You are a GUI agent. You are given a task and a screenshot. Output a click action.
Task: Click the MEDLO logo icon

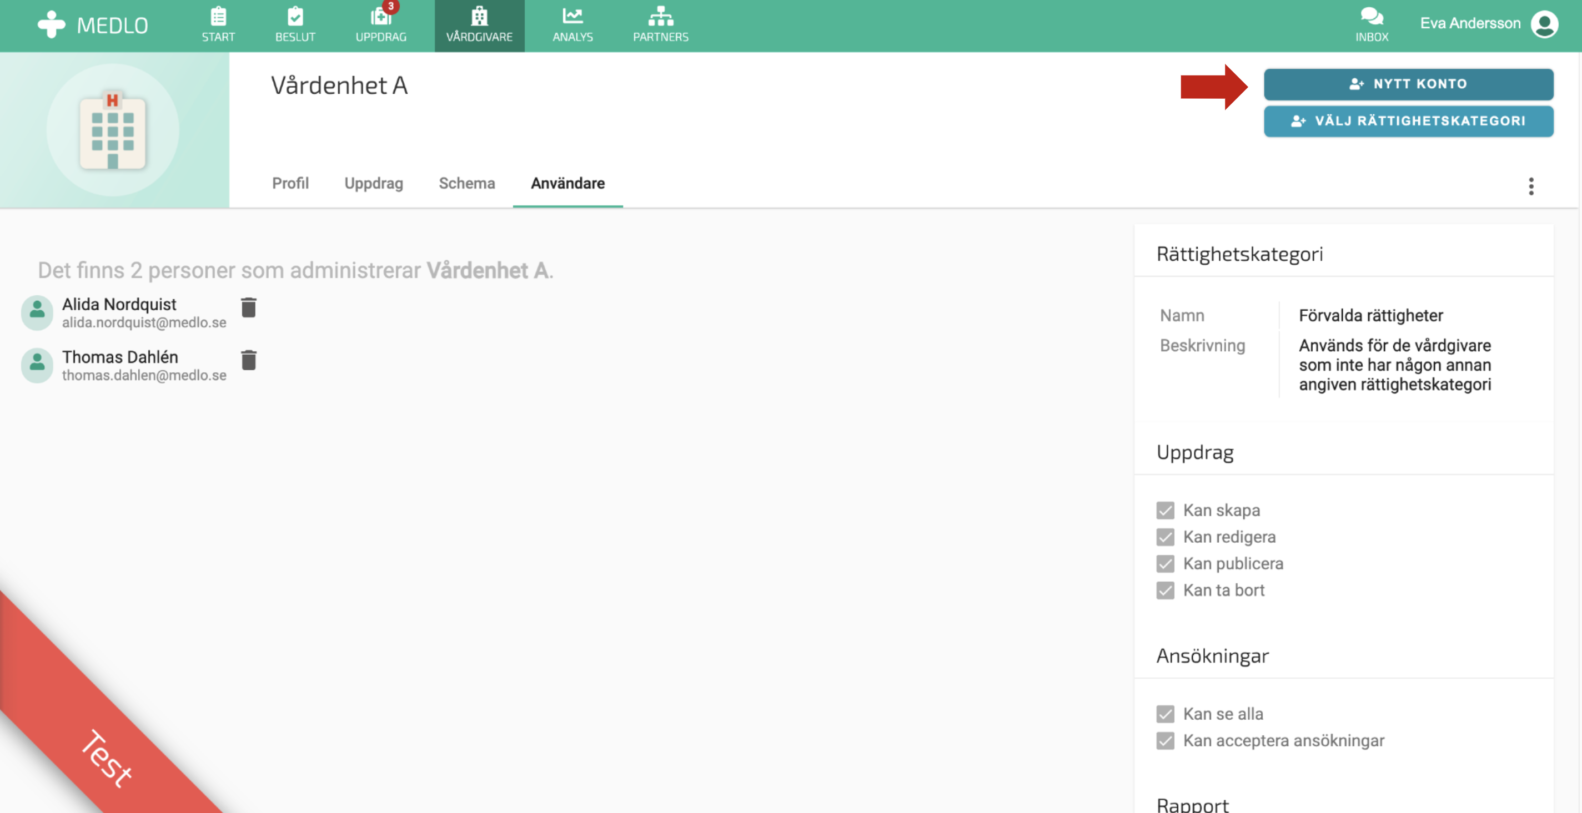click(x=51, y=24)
